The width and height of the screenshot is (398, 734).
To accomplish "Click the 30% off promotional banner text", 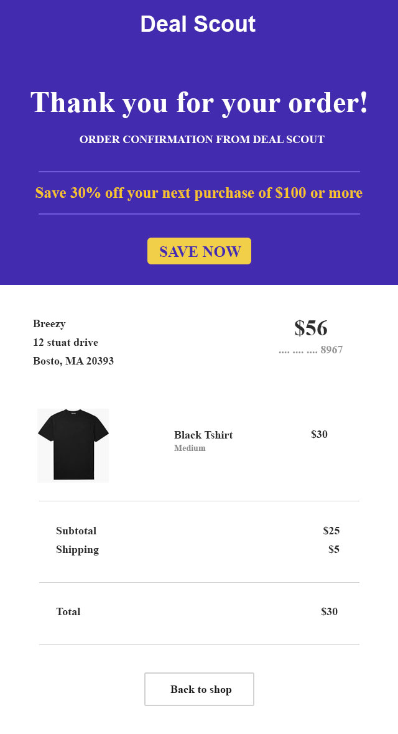I will click(x=199, y=193).
